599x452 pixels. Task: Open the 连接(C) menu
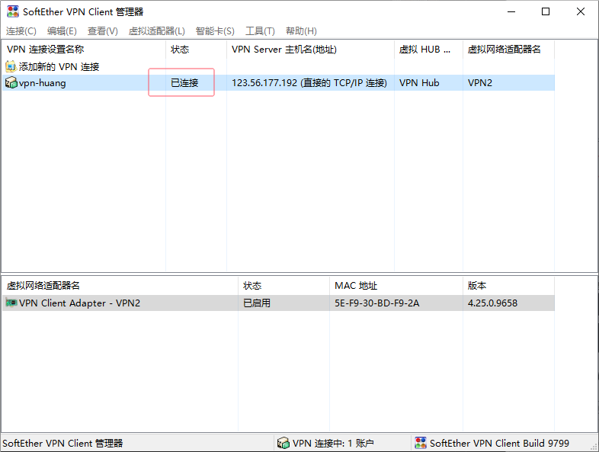(x=21, y=31)
